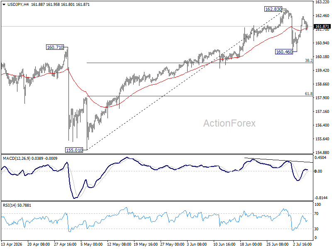Select the MACD scale value 0.4504
This screenshot has width=332, height=249.
tap(320, 158)
